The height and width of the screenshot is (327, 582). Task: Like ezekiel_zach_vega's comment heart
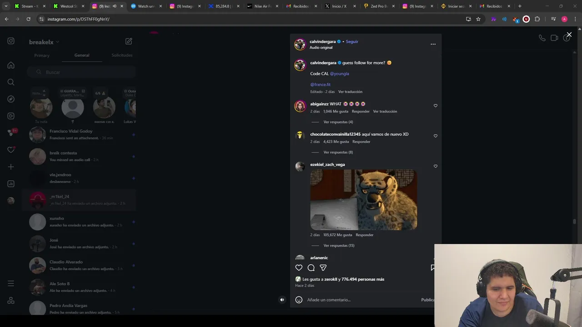435,166
